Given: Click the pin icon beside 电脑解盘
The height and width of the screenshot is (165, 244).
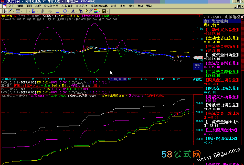Looking at the screenshot, I should click(242, 16).
